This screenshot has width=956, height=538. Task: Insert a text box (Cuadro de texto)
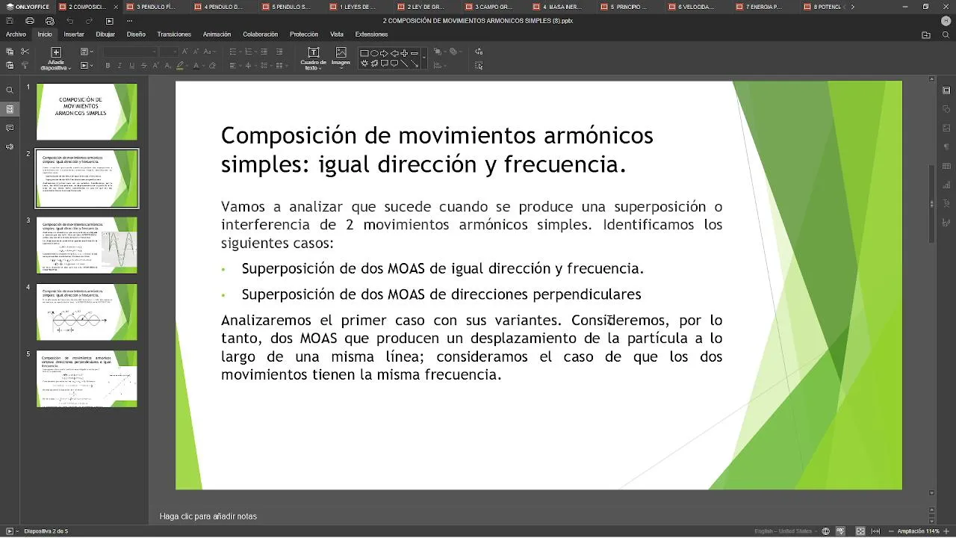click(313, 58)
